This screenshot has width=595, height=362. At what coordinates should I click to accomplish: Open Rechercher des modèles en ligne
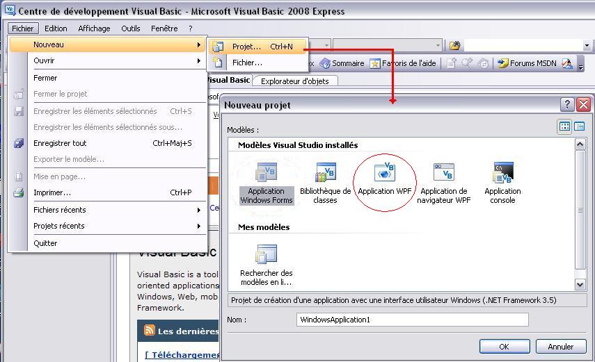point(267,265)
